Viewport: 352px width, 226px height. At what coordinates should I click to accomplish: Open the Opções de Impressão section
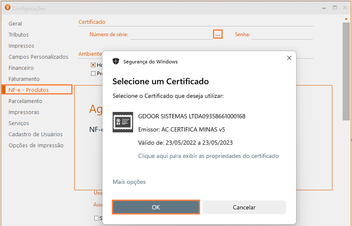(x=36, y=146)
